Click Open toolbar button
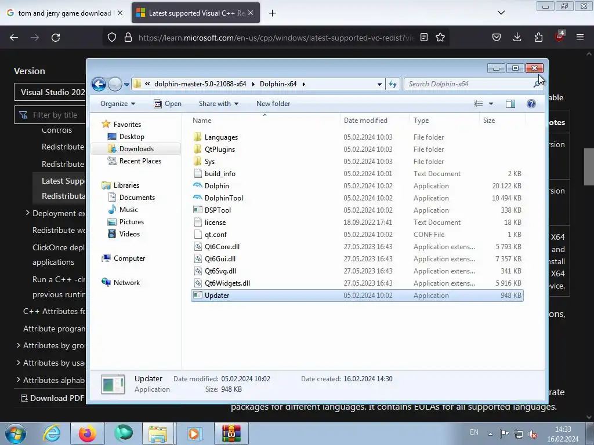594x445 pixels. point(168,104)
